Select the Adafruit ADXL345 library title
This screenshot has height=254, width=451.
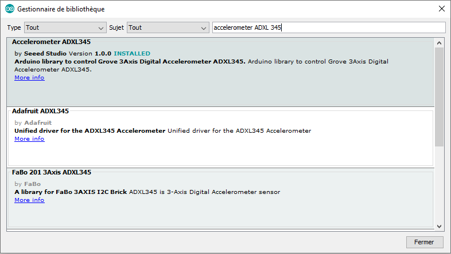point(40,111)
